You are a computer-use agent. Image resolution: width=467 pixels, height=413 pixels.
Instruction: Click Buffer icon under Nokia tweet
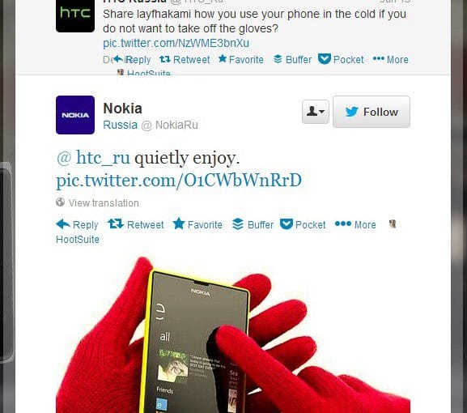click(x=238, y=224)
